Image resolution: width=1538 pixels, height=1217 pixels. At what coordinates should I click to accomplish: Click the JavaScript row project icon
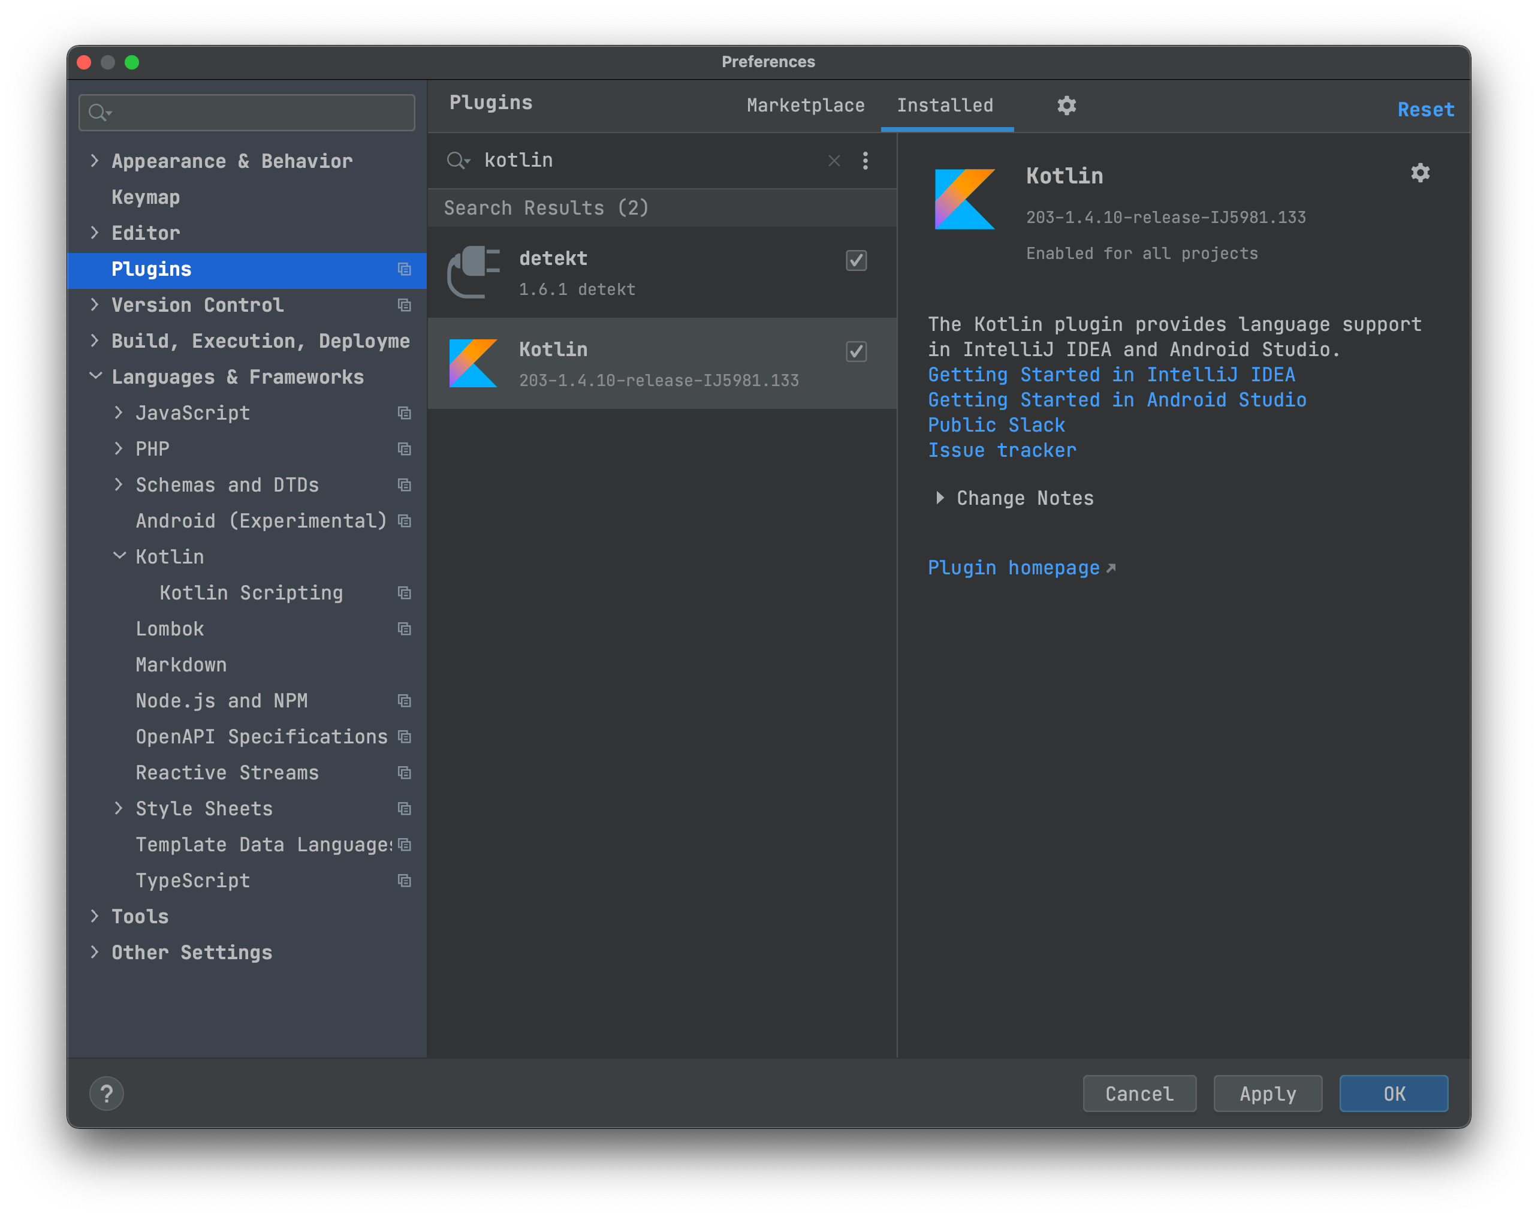[x=405, y=413]
